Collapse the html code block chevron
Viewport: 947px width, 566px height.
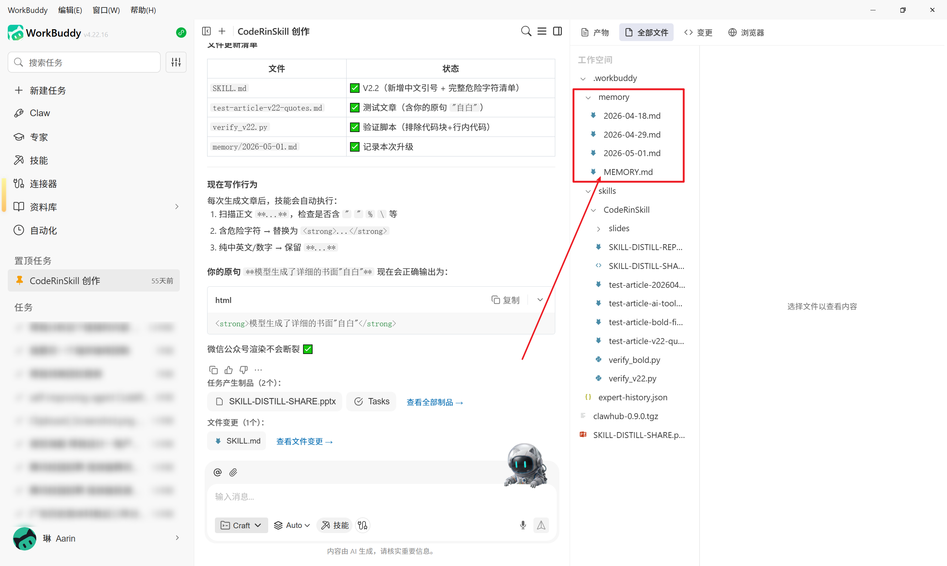tap(540, 300)
